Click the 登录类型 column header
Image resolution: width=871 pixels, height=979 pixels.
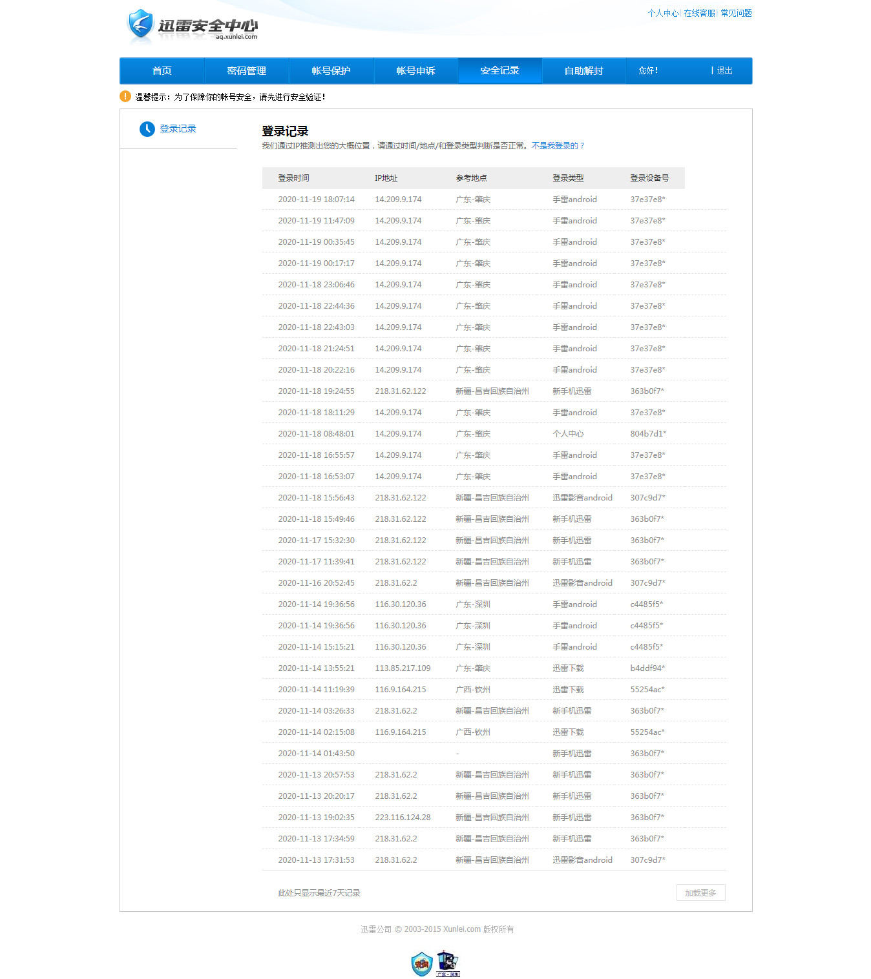click(x=568, y=178)
